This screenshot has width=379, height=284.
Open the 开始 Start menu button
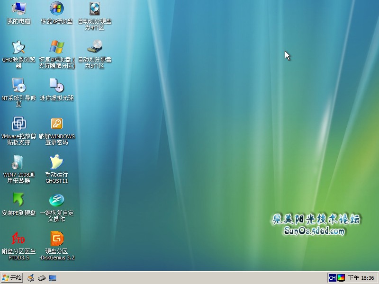pos(12,278)
